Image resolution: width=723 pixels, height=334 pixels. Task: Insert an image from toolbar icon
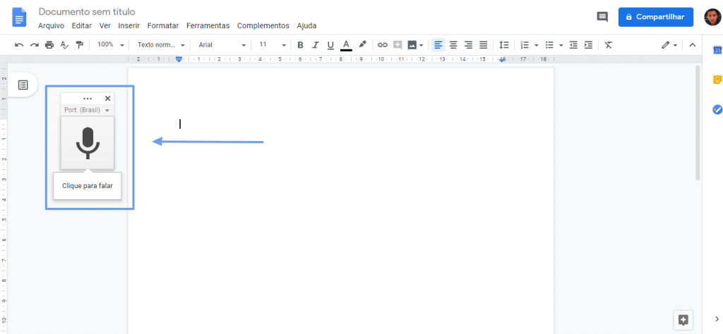pos(412,45)
